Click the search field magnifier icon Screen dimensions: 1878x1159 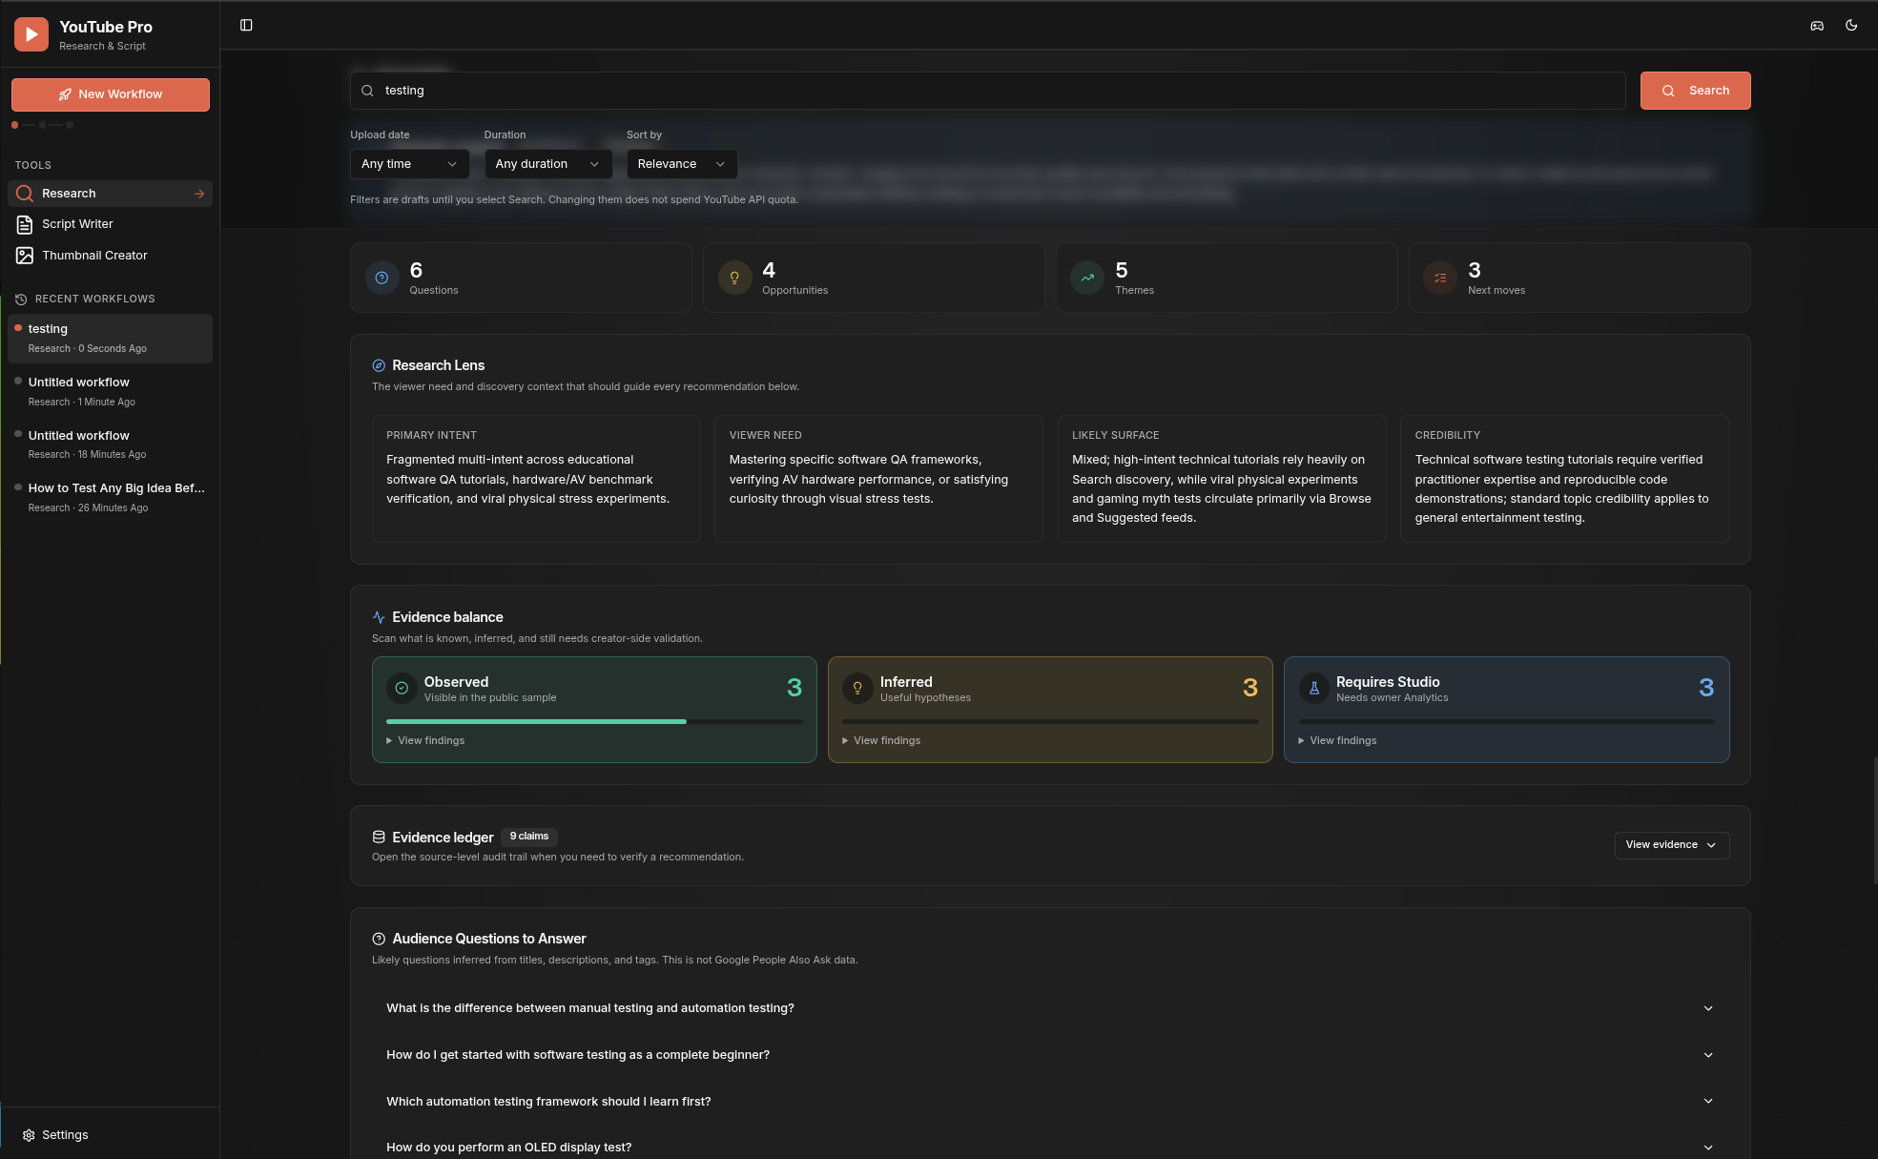(367, 91)
